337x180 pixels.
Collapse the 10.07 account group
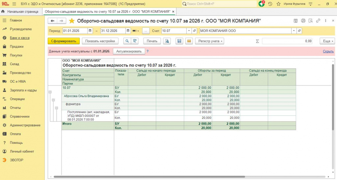[50, 92]
